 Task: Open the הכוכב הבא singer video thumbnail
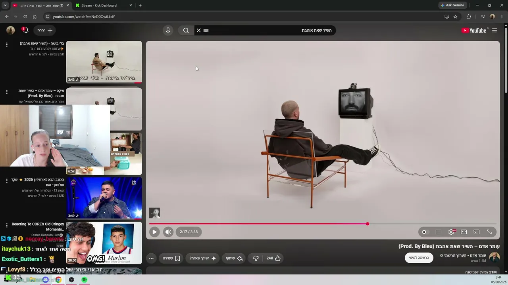click(104, 198)
